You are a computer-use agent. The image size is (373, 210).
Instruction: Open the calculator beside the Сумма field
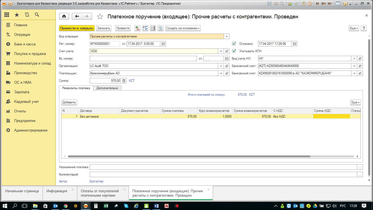coord(124,81)
